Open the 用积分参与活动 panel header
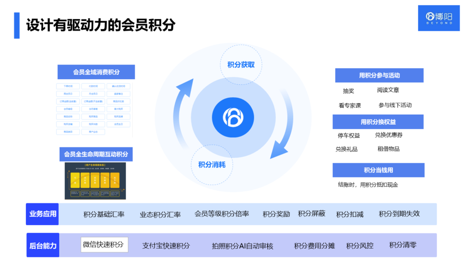The image size is (466, 262). point(379,75)
